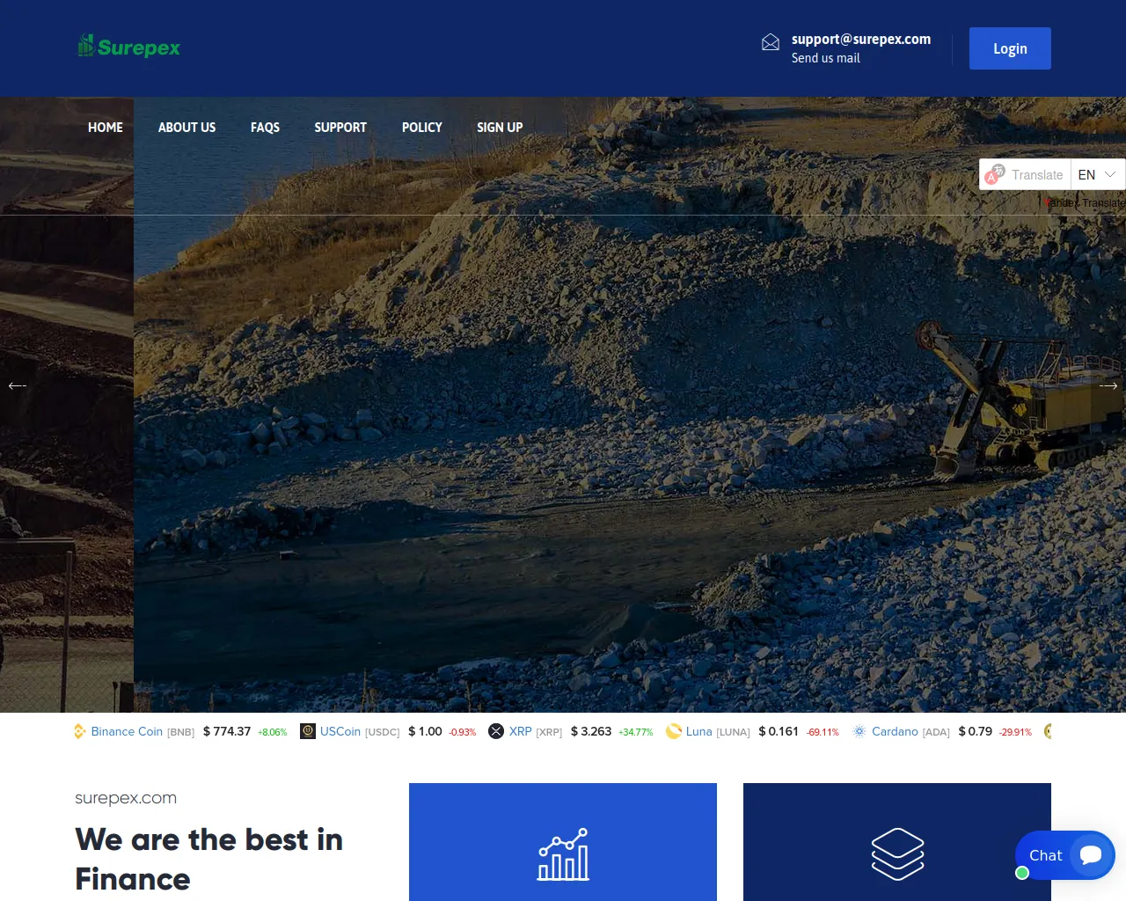Click the USCoin price $1.00
This screenshot has height=901, width=1126.
(x=425, y=731)
